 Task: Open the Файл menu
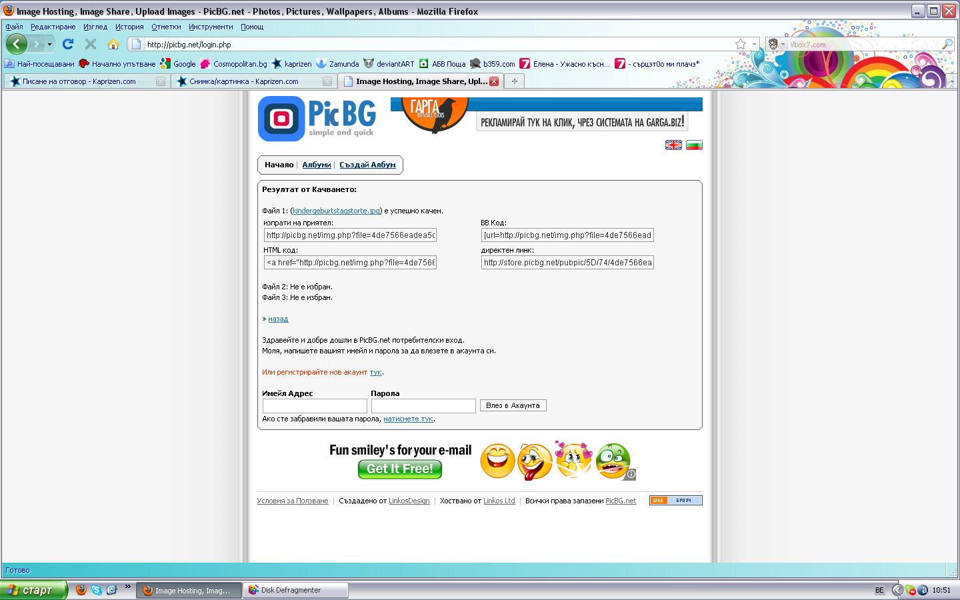pos(14,27)
